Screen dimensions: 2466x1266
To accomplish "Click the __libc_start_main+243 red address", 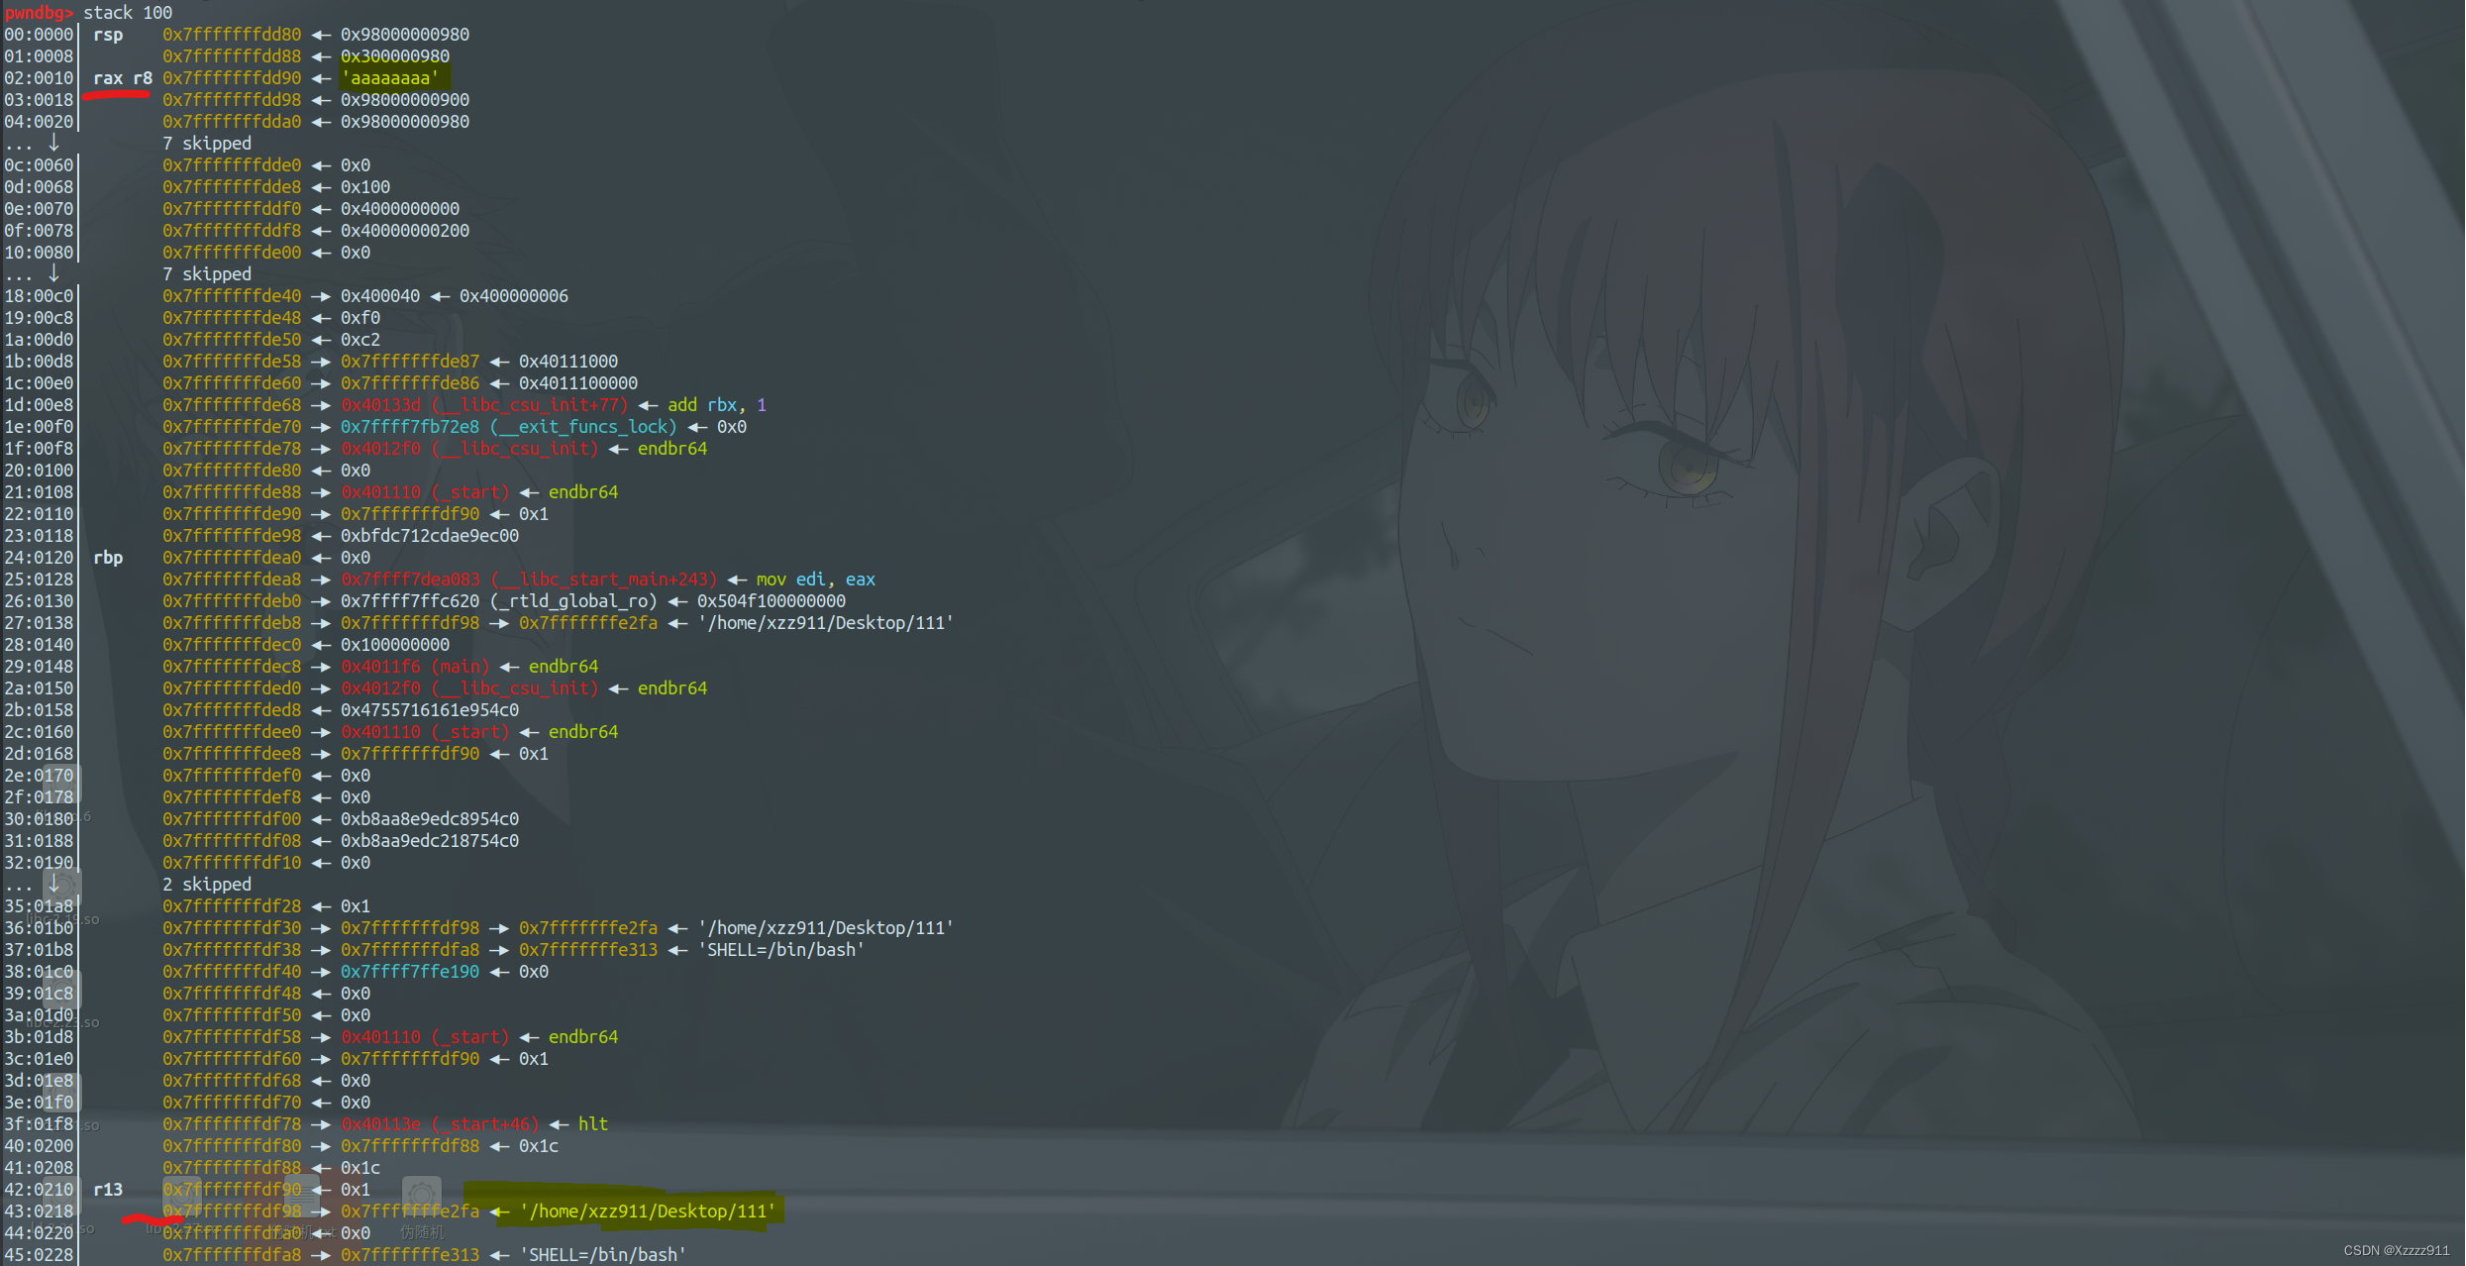I will (528, 580).
